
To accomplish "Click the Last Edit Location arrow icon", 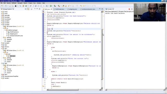I will coord(81,6).
